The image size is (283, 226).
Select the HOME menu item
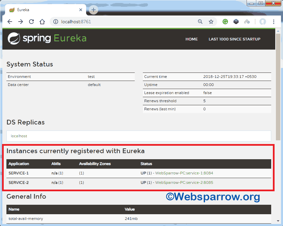pos(191,39)
